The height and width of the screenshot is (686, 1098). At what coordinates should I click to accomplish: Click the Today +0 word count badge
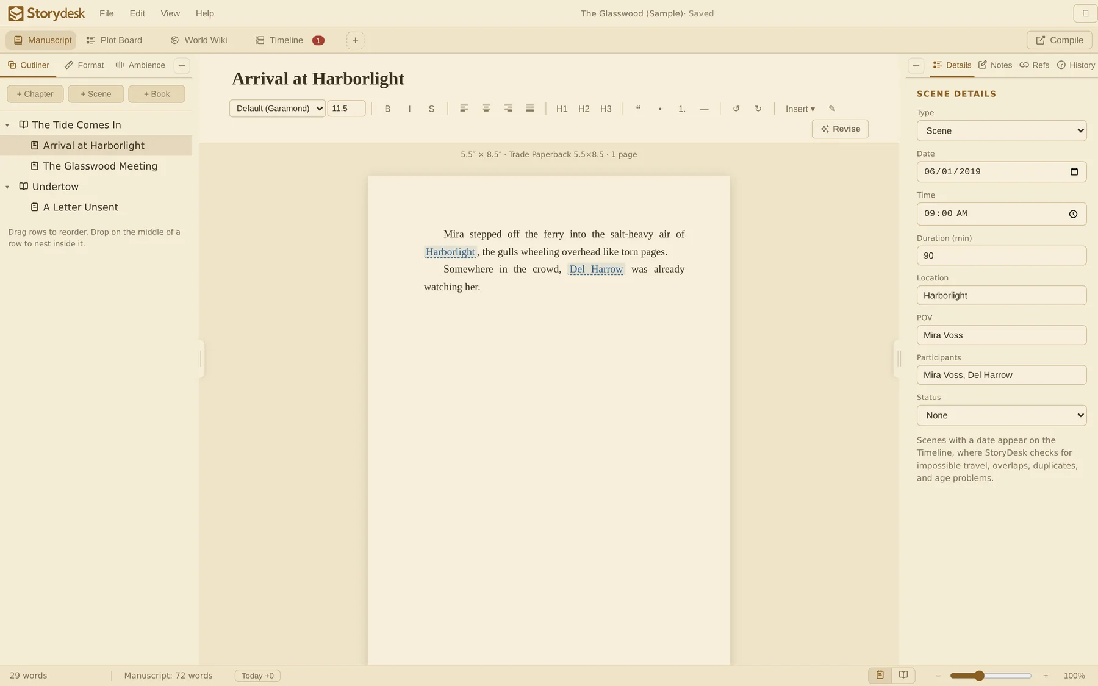(257, 676)
